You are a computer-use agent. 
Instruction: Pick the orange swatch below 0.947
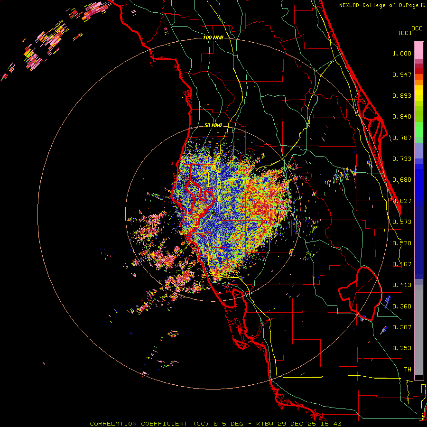419,82
